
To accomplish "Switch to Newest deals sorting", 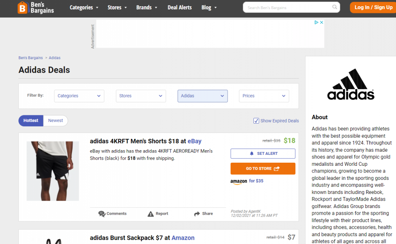I will (56, 121).
